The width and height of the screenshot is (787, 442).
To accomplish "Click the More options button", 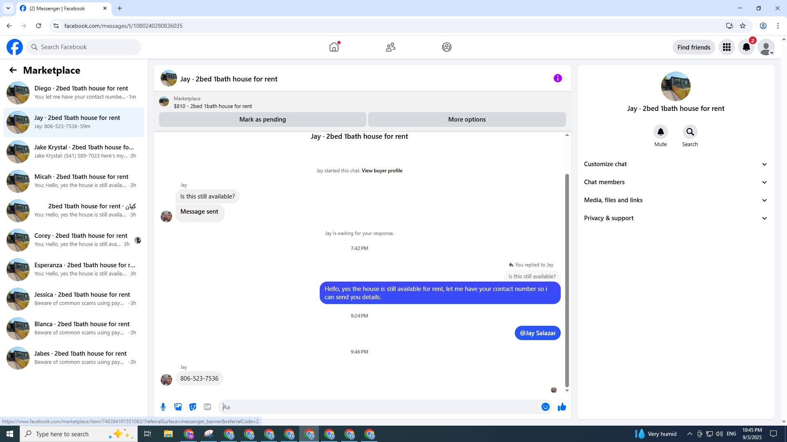I will click(x=467, y=120).
